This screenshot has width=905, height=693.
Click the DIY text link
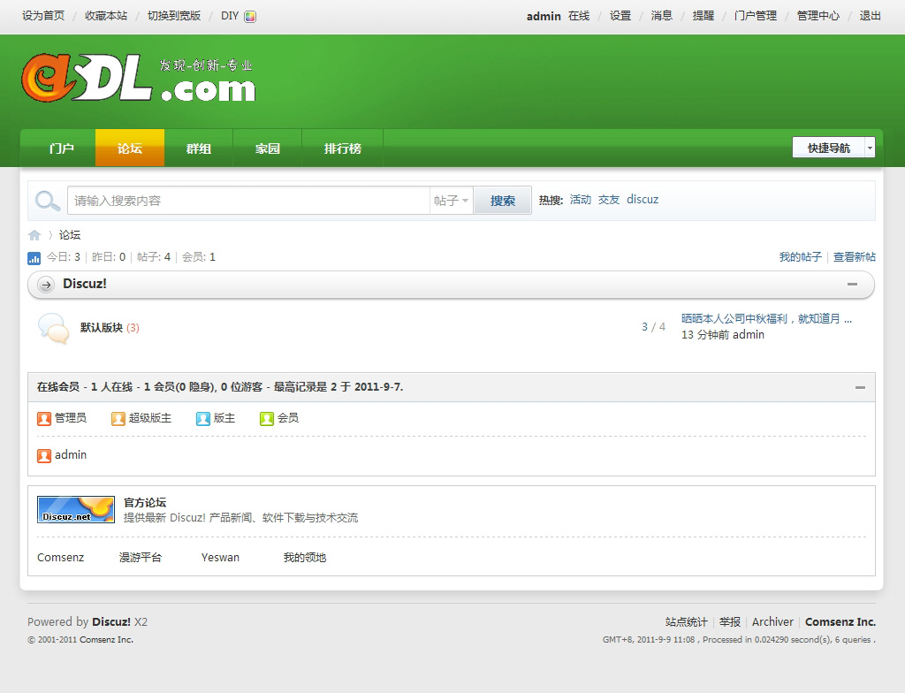tap(230, 16)
